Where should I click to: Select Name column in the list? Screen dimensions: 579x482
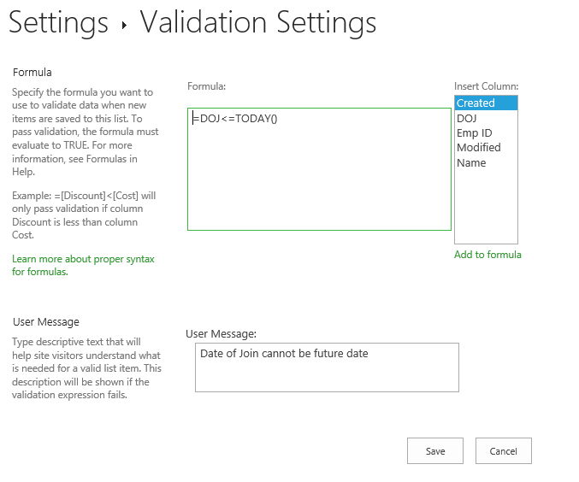471,162
